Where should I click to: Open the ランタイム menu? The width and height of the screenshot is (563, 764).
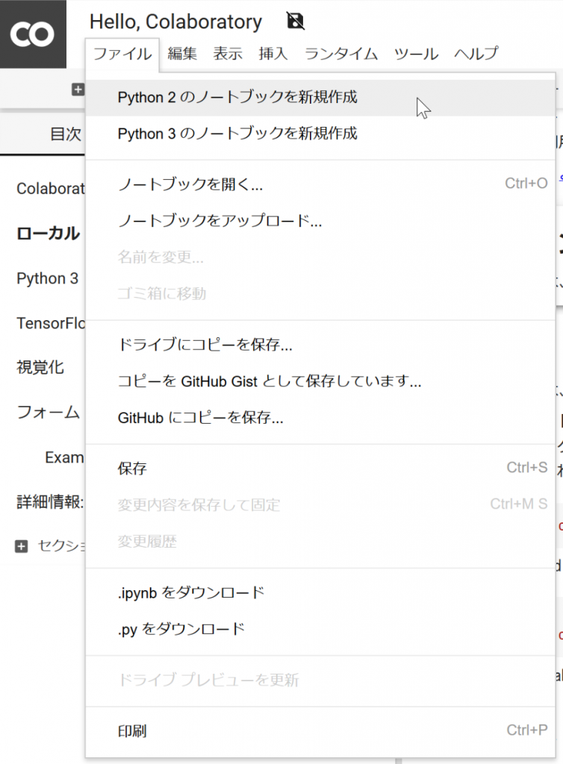341,54
